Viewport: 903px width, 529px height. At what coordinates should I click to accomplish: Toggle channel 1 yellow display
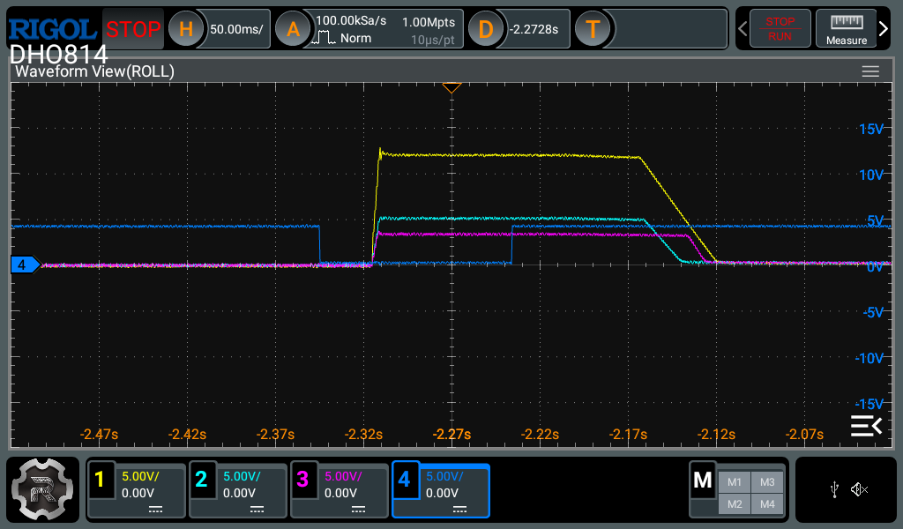click(x=136, y=490)
